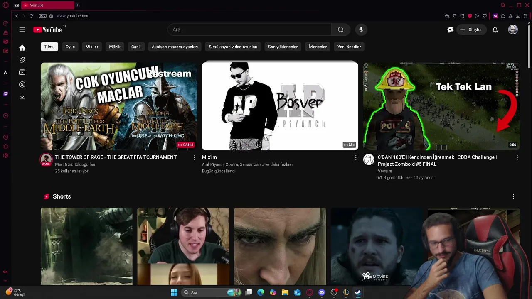Select the Son yüklenenler chip
The image size is (532, 299).
point(283,47)
